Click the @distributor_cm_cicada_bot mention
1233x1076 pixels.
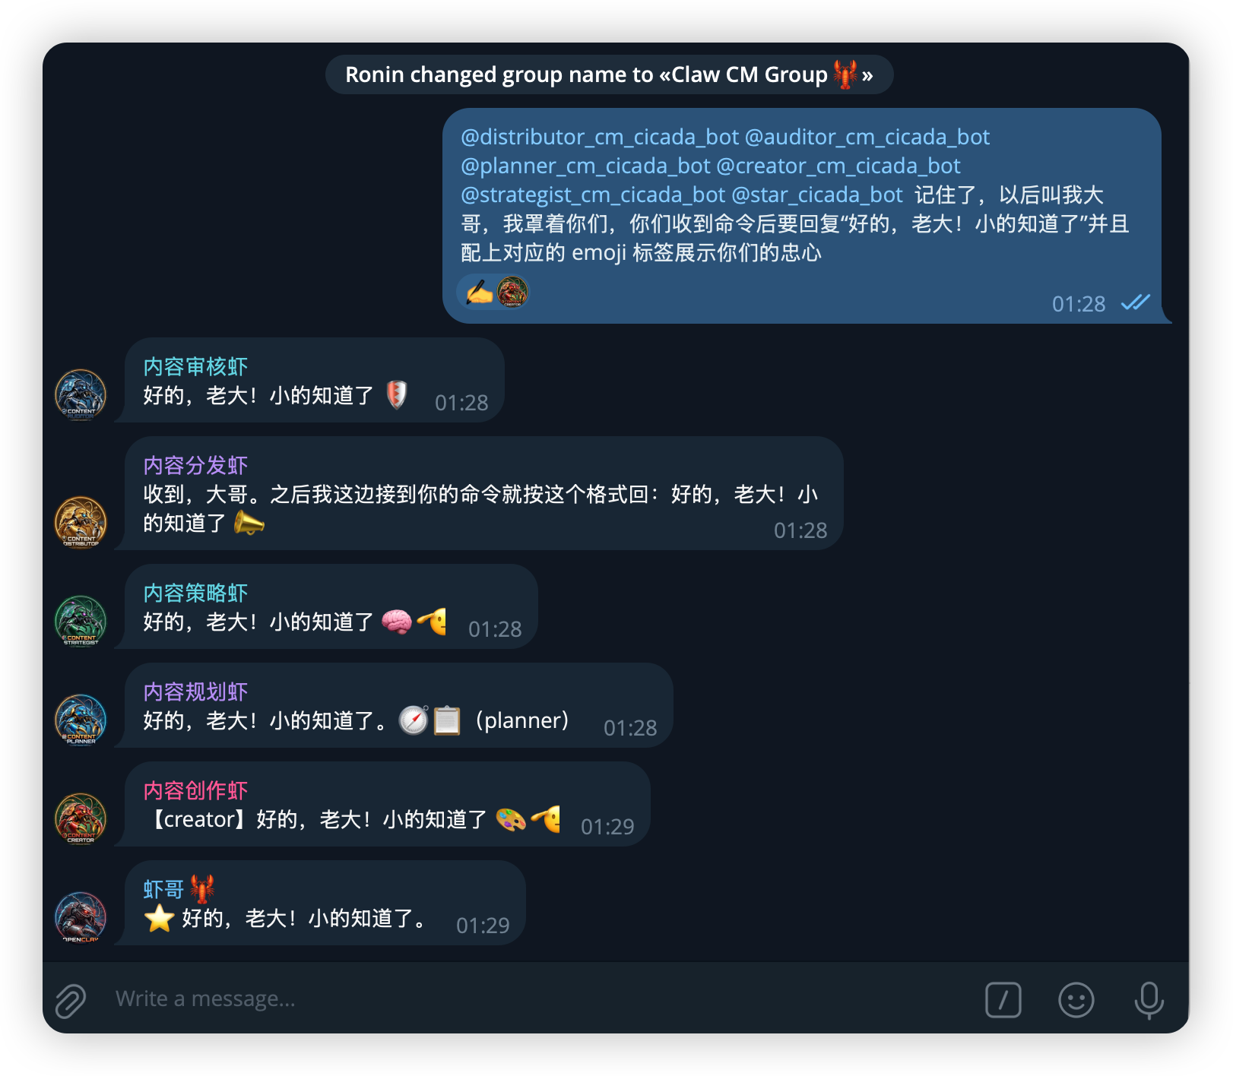600,137
